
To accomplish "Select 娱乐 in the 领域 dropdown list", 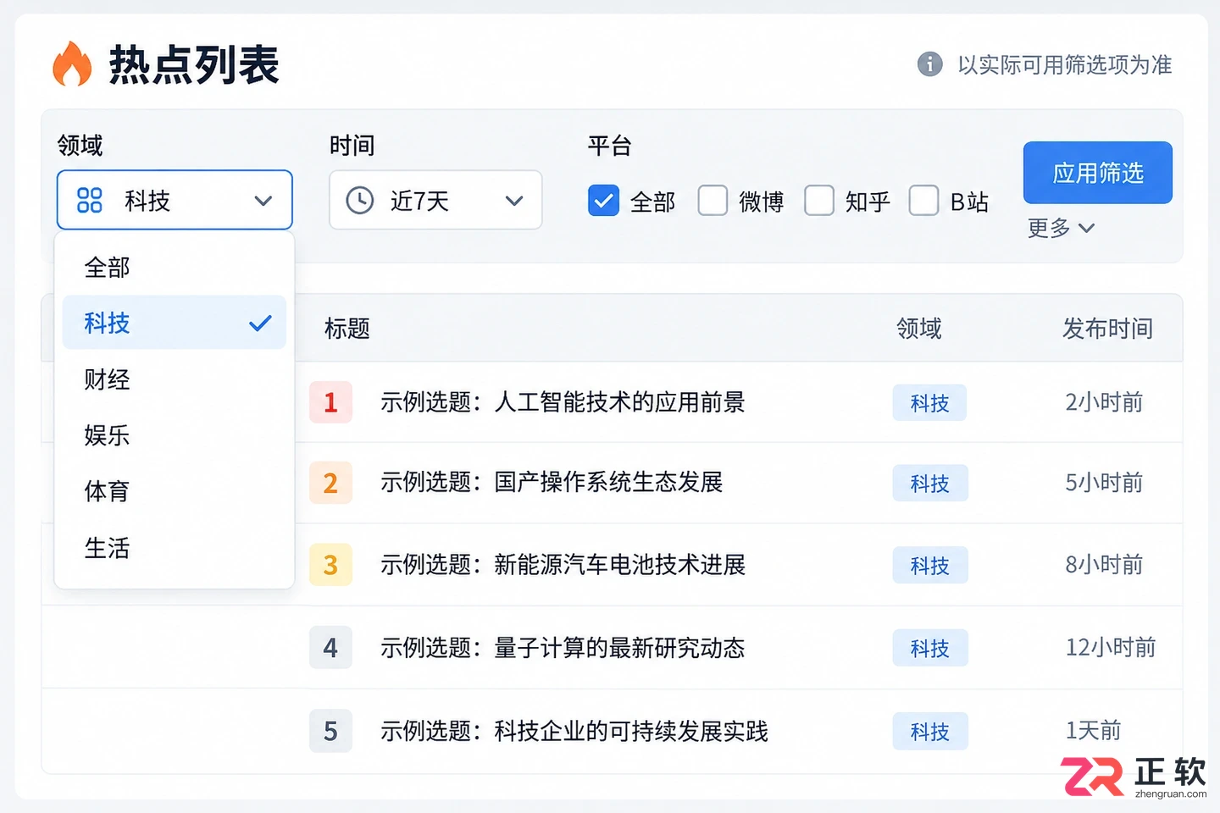I will tap(175, 435).
